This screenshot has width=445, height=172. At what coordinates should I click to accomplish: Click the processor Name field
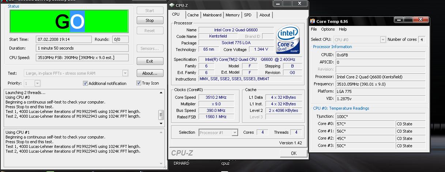click(236, 30)
